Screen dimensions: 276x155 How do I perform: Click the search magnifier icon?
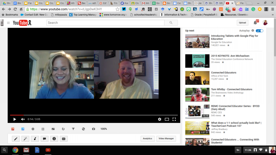tap(171, 23)
